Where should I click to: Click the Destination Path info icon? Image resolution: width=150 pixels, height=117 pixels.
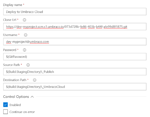pyautogui.click(x=35, y=80)
